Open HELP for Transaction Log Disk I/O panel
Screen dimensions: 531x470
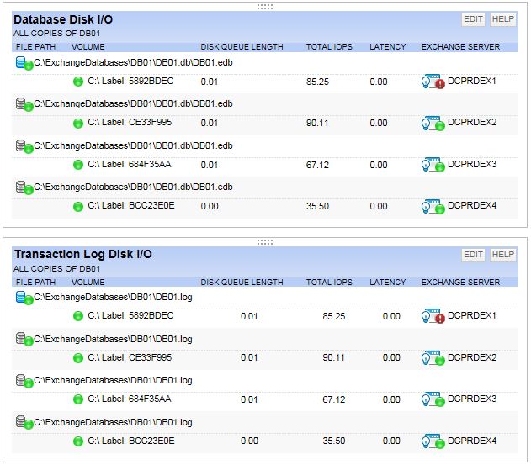(x=502, y=255)
